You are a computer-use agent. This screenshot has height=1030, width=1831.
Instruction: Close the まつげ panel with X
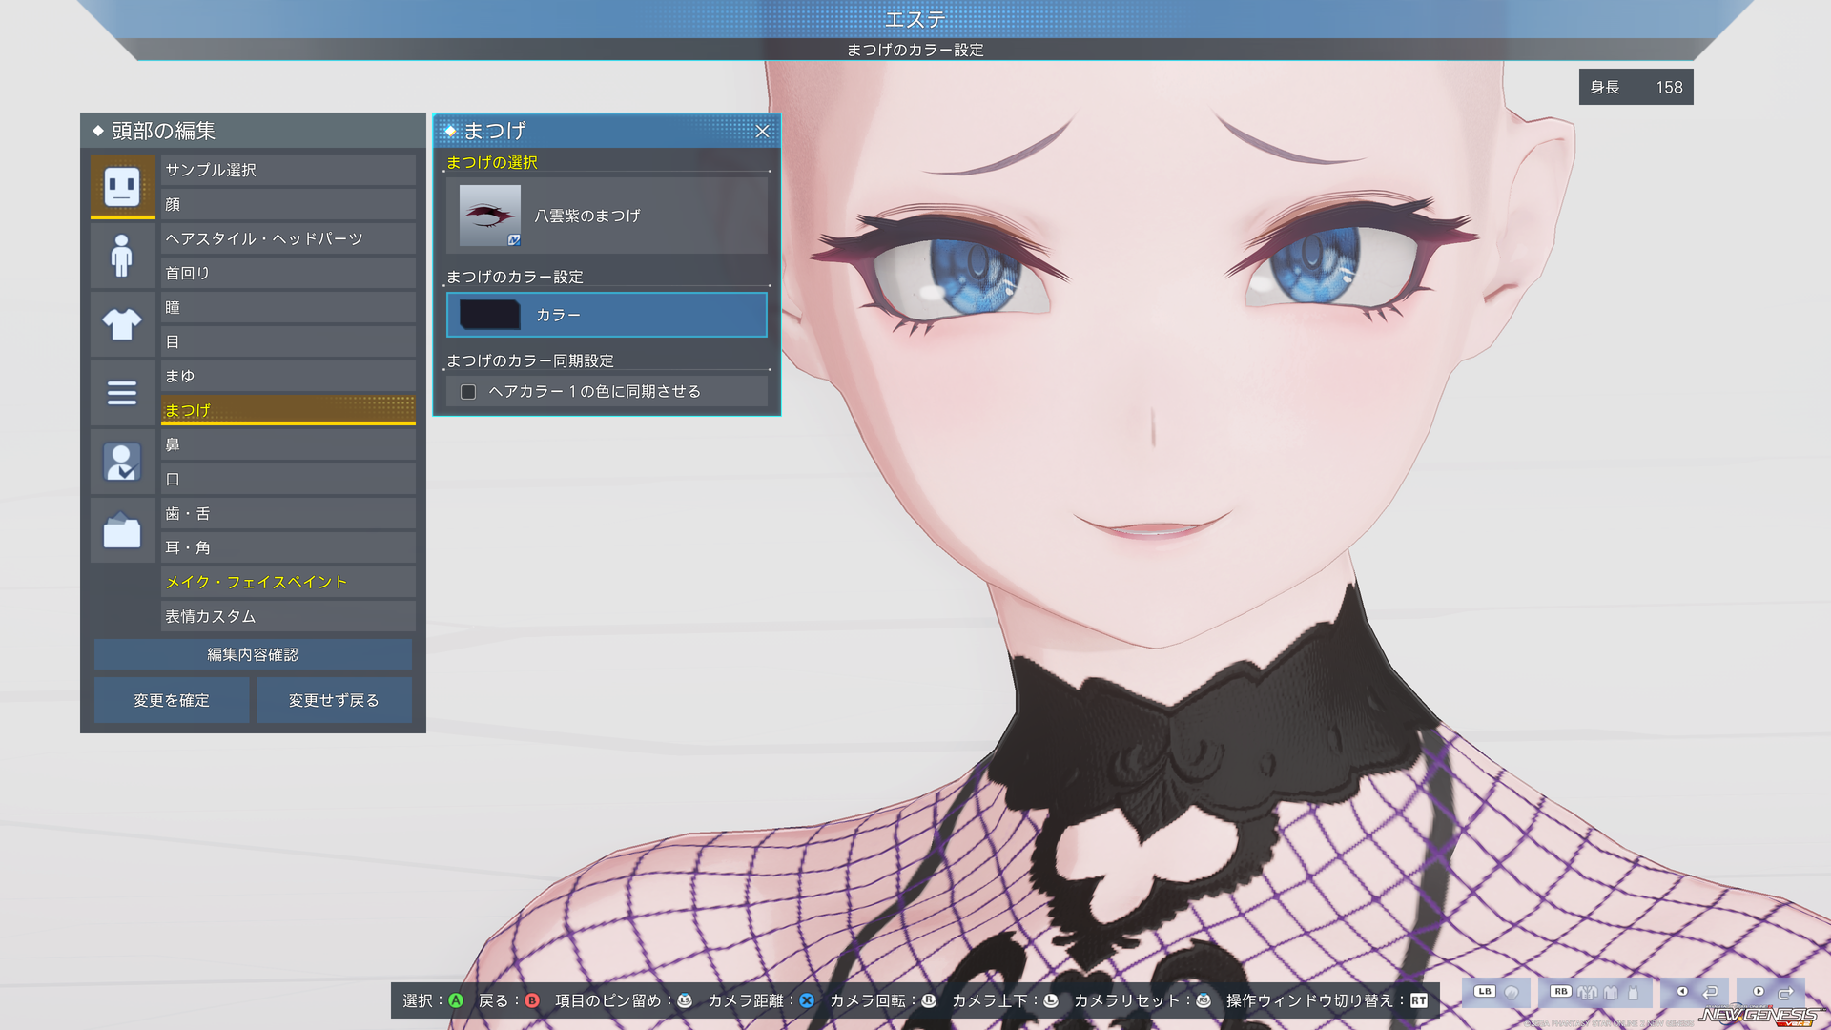(762, 132)
